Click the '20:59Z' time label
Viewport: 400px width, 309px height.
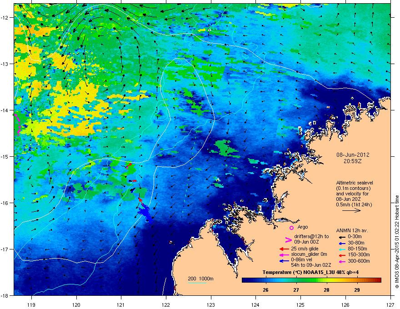pyautogui.click(x=353, y=161)
